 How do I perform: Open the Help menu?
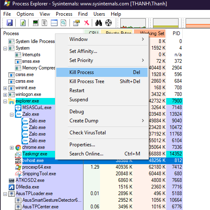[116, 14]
